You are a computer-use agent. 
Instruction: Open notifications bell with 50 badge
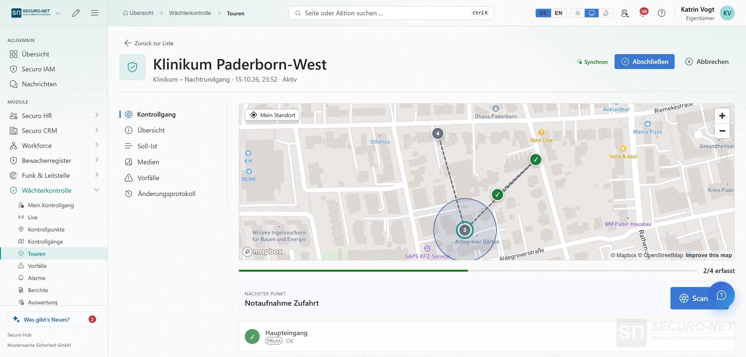tap(643, 13)
